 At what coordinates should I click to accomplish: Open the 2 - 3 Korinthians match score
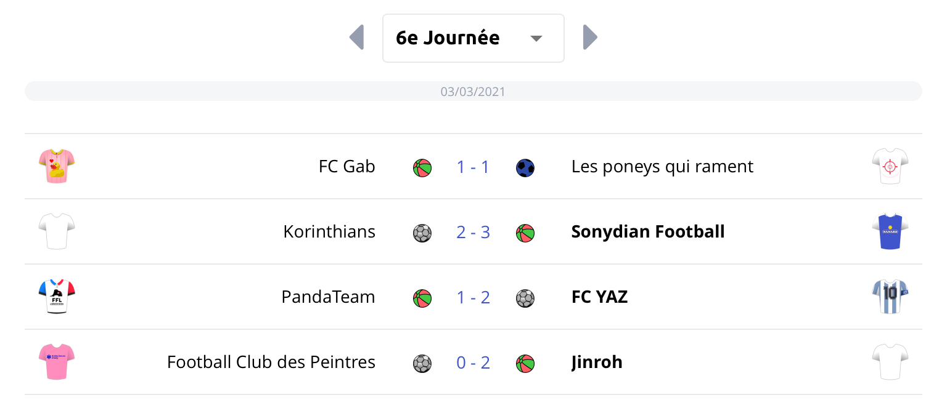coord(473,232)
